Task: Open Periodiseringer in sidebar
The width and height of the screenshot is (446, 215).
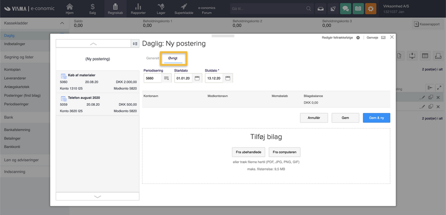Action: [x=16, y=104]
